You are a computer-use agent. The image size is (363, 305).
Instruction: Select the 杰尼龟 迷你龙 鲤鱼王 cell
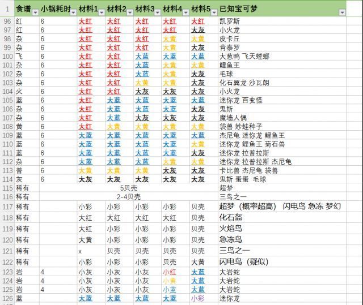(282, 135)
